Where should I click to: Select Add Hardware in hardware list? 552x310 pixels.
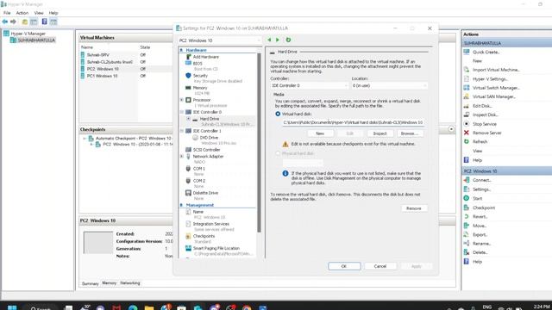[205, 57]
